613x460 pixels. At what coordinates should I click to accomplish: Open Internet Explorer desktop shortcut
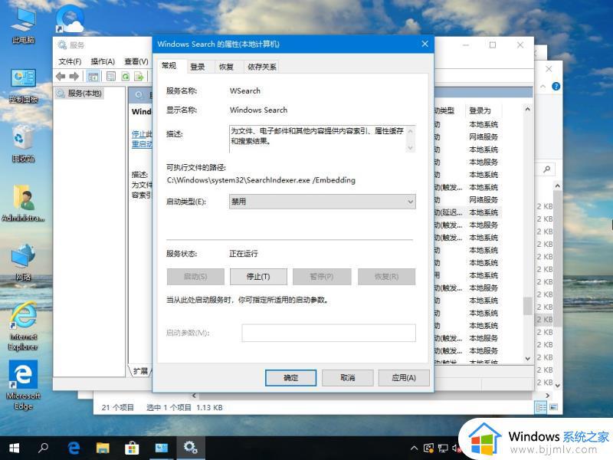click(24, 327)
